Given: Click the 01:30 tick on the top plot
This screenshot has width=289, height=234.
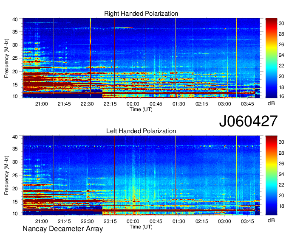Looking at the screenshot, I should [x=179, y=104].
